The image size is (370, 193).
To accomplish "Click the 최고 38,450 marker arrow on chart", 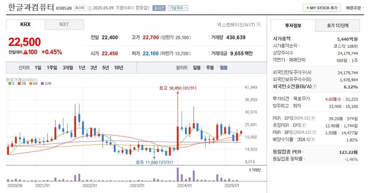I will click(x=178, y=92).
